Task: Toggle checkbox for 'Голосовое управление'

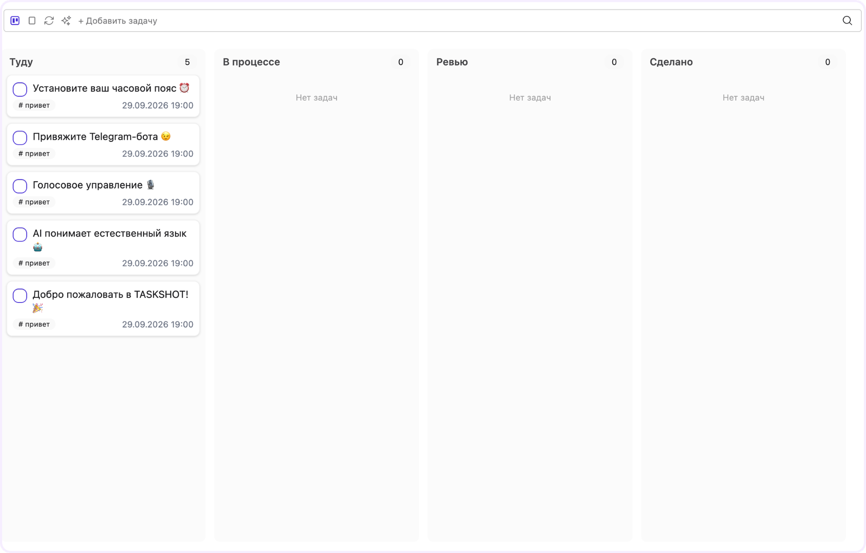Action: point(20,186)
